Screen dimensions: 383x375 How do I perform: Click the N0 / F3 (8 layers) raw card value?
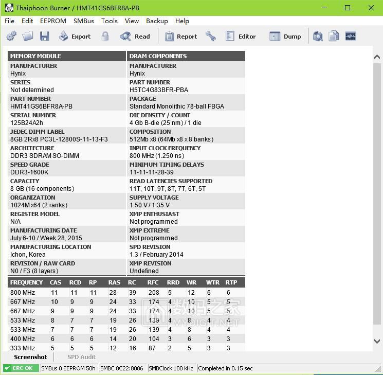(34, 271)
